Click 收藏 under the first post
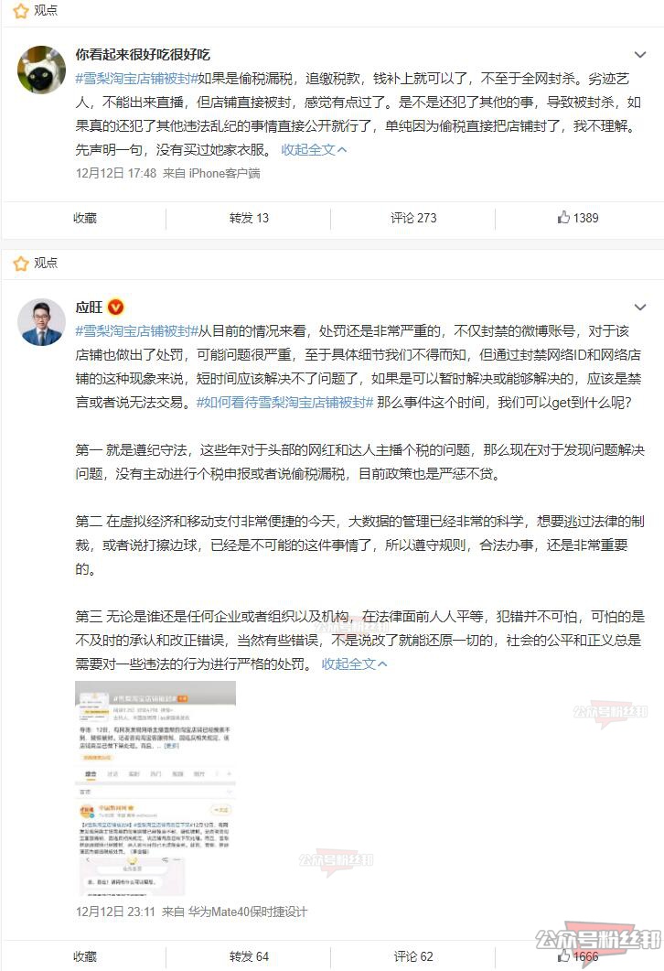This screenshot has width=664, height=971. pos(85,218)
